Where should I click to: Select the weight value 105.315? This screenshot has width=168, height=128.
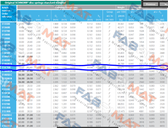coord(121,108)
